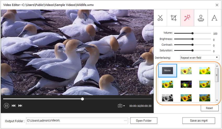Skip to next frame
Screen dimensions: 222x129
point(20,105)
